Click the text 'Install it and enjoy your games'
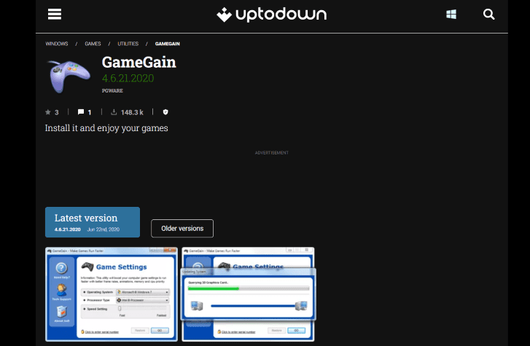530x346 pixels. [106, 128]
